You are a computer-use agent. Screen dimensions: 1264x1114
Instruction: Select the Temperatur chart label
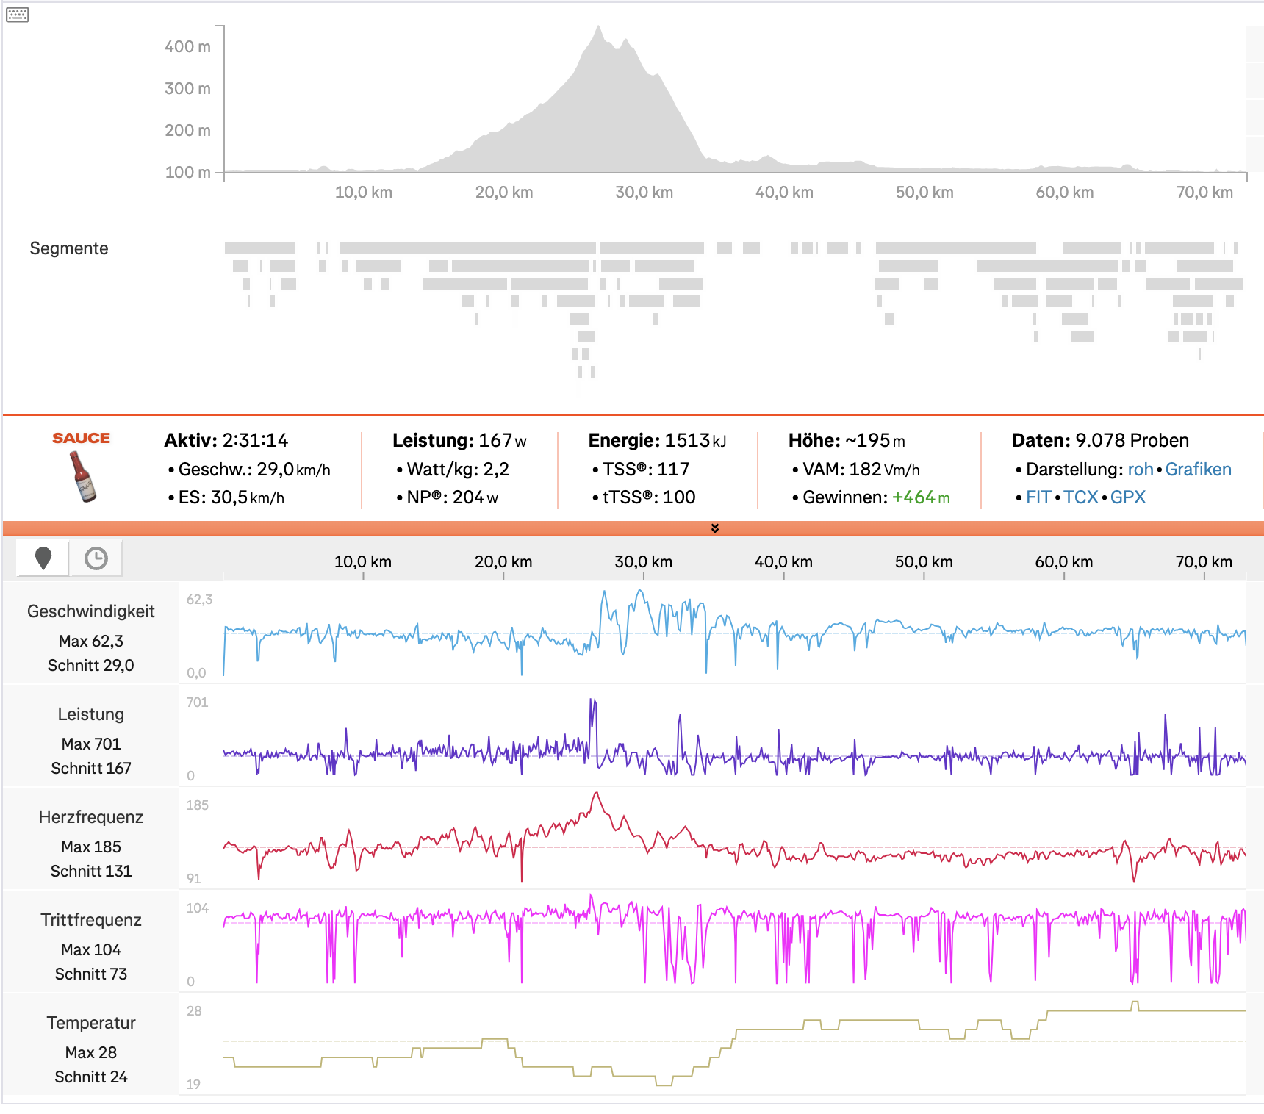coord(90,1023)
